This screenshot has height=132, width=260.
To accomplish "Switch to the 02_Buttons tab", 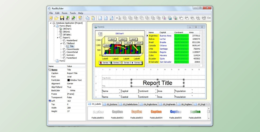I will point(110,105).
